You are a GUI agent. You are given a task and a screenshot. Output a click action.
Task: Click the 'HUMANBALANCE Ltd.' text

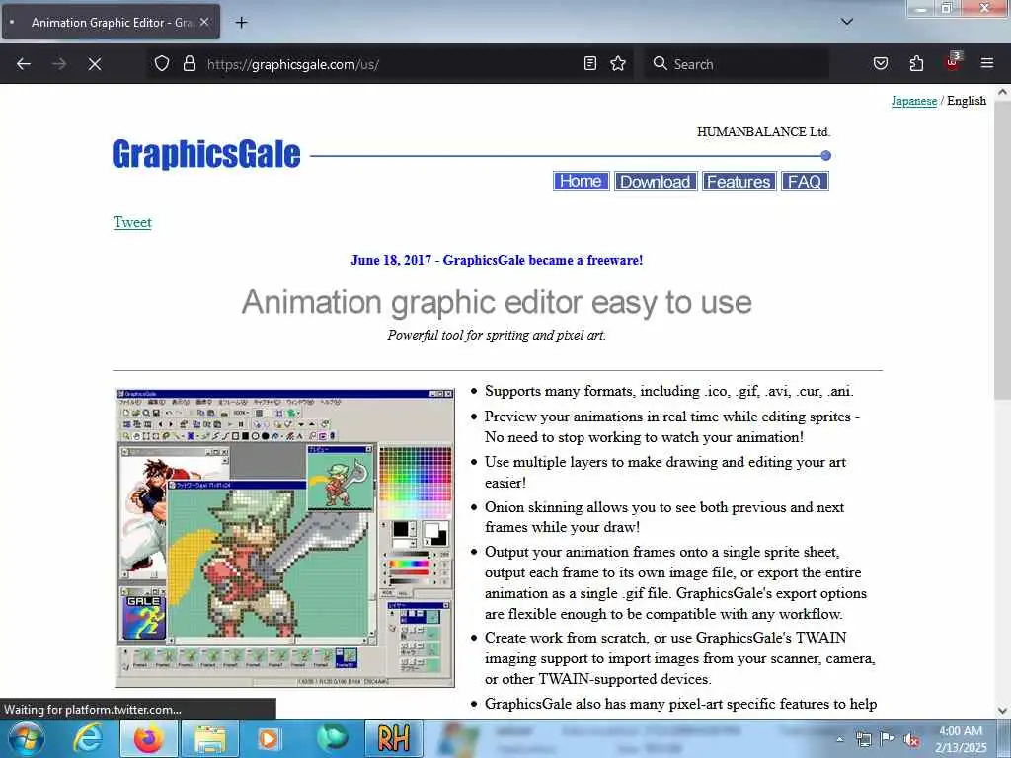(x=763, y=132)
